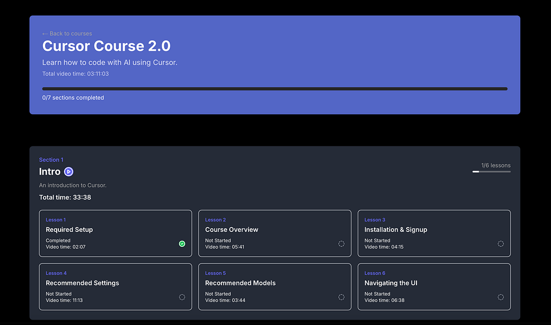Click the 1/6 lessons counter text
551x325 pixels.
click(x=496, y=165)
